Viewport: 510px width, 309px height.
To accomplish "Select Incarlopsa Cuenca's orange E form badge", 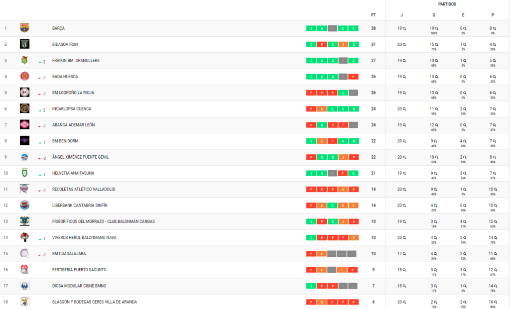I will [322, 109].
